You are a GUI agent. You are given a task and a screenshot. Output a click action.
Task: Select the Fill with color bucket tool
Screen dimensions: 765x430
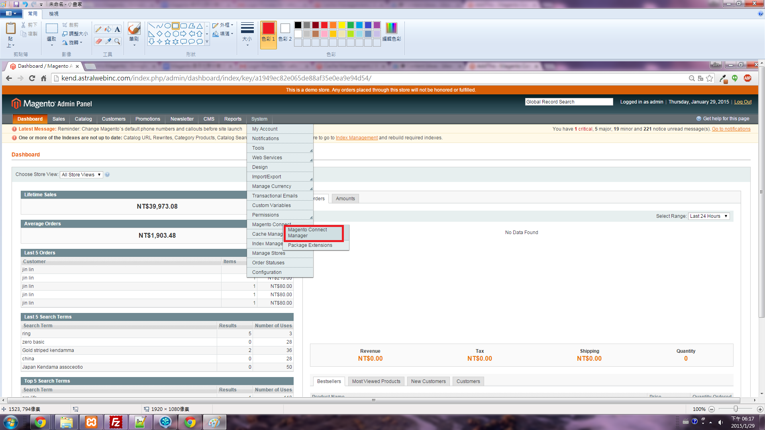[108, 29]
